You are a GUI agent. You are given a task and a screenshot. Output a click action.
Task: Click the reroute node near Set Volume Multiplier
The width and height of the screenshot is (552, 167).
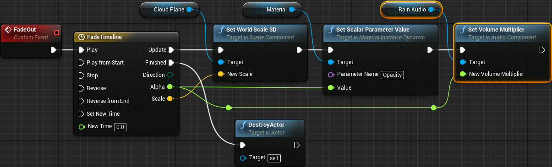point(433,108)
